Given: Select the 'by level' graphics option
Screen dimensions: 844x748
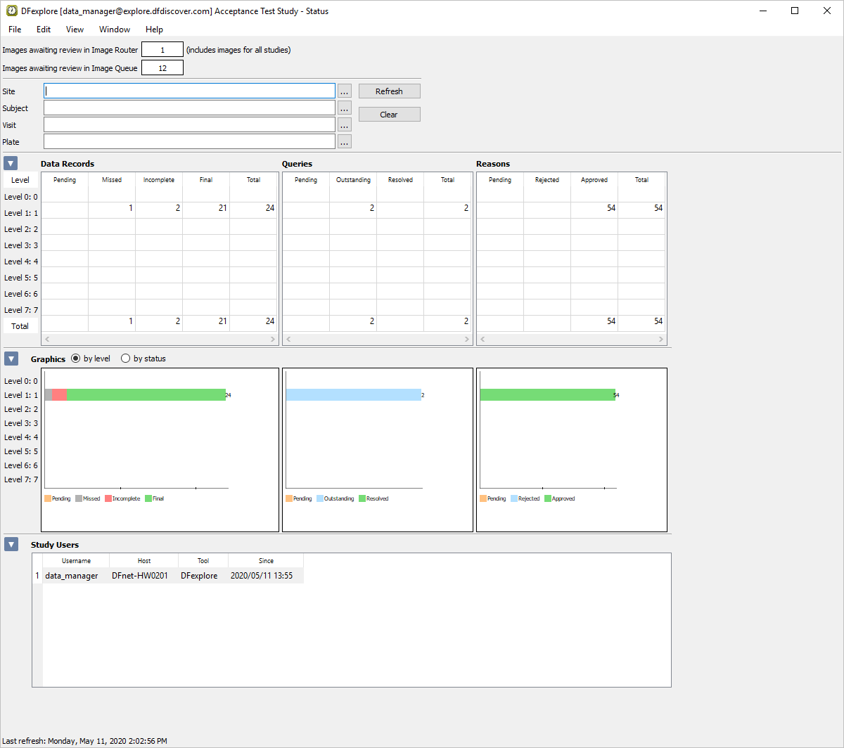Looking at the screenshot, I should pyautogui.click(x=76, y=359).
